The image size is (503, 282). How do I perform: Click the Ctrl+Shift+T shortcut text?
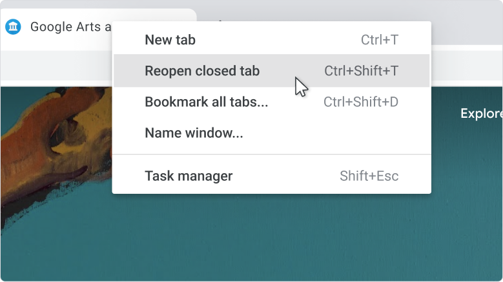(x=361, y=71)
